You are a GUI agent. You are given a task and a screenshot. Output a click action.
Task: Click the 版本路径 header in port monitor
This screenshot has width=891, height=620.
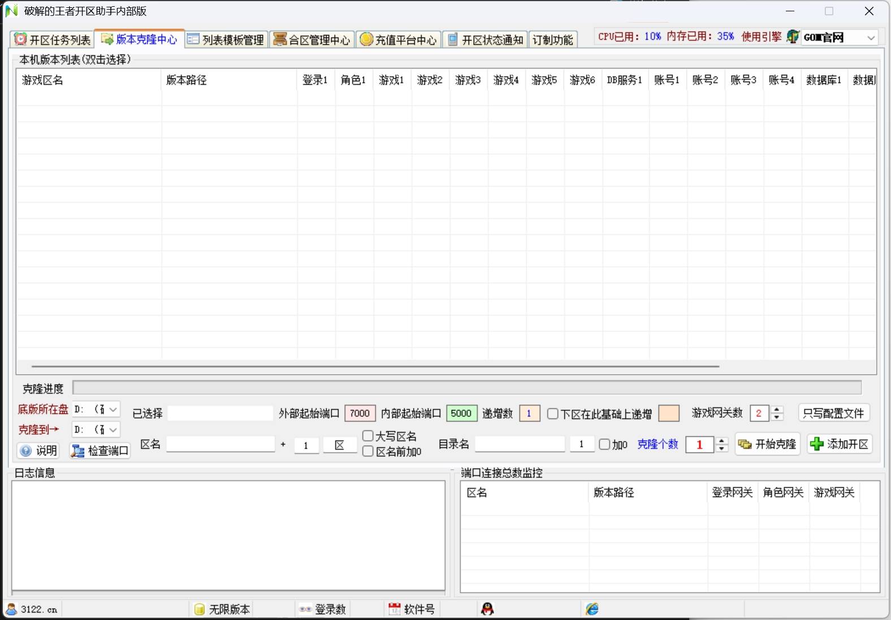click(648, 492)
